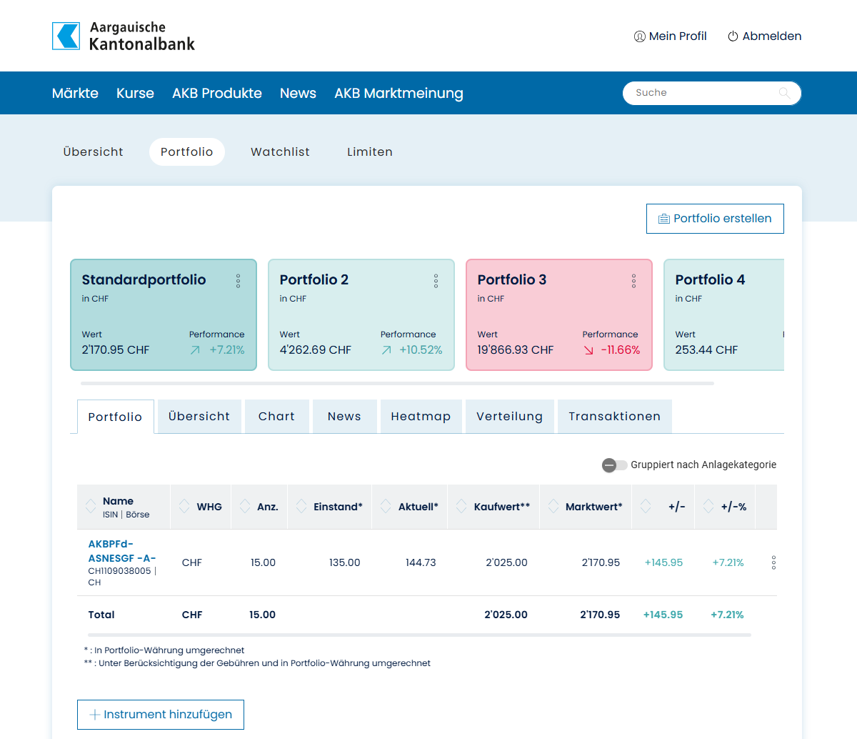Image resolution: width=857 pixels, height=739 pixels.
Task: Open the inner Übersicht tab
Action: coord(199,416)
